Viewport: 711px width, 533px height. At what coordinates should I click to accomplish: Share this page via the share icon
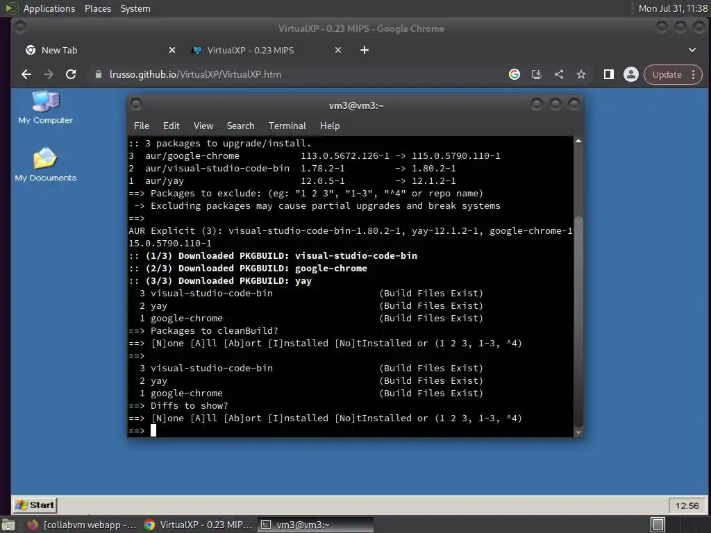(x=559, y=74)
